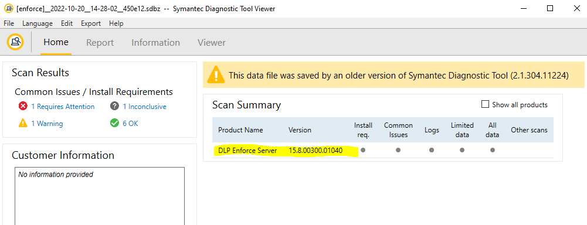Open the Help menu
The image size is (587, 225).
(116, 23)
